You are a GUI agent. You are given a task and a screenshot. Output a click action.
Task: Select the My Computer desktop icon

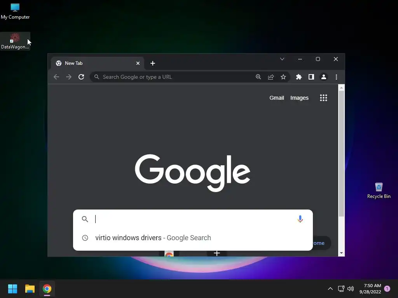pyautogui.click(x=15, y=11)
